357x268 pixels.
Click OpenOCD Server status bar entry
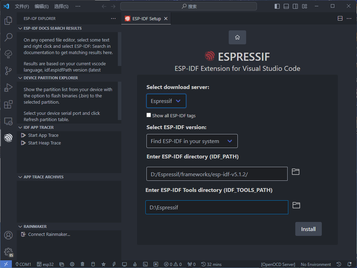click(278, 264)
